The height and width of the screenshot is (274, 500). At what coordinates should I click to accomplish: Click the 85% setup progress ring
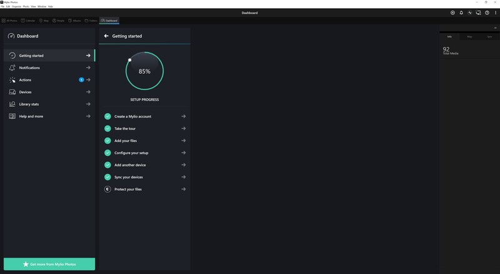[x=144, y=71]
